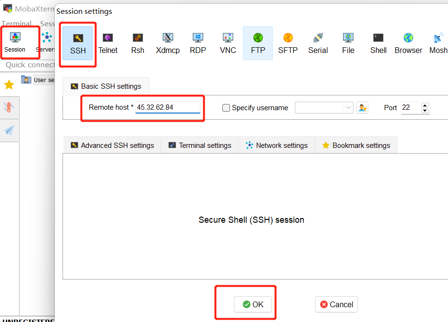This screenshot has height=322, width=448.
Task: Open the Tools sidebar tab with knife icon
Action: coord(9,107)
